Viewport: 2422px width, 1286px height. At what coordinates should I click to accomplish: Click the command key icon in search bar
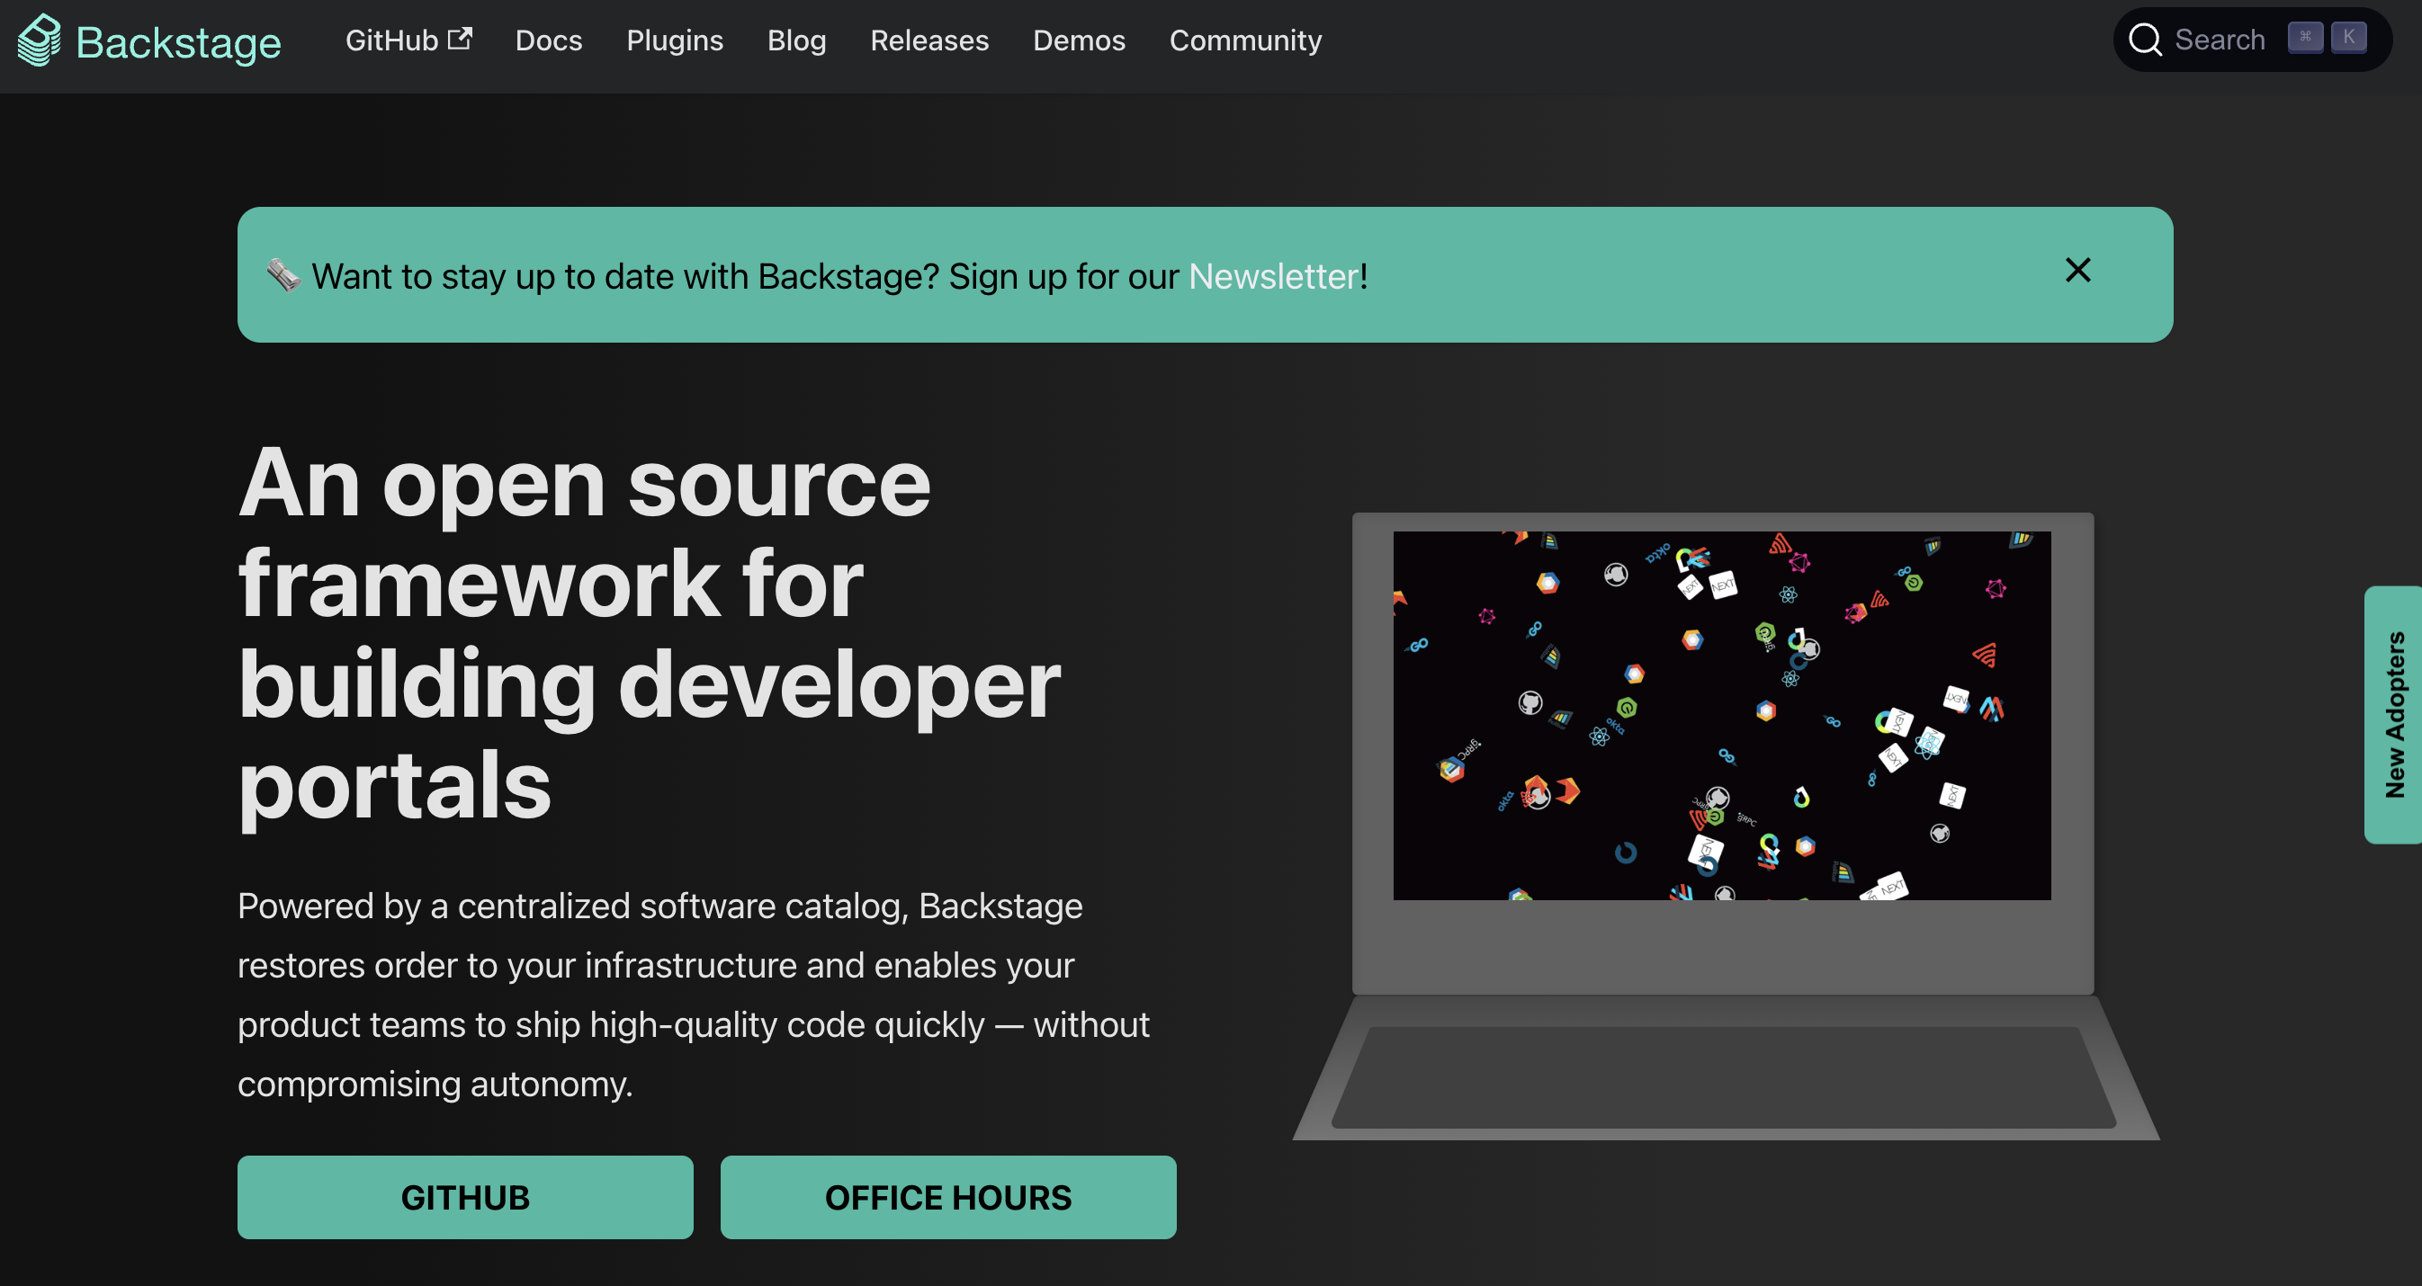click(2307, 40)
